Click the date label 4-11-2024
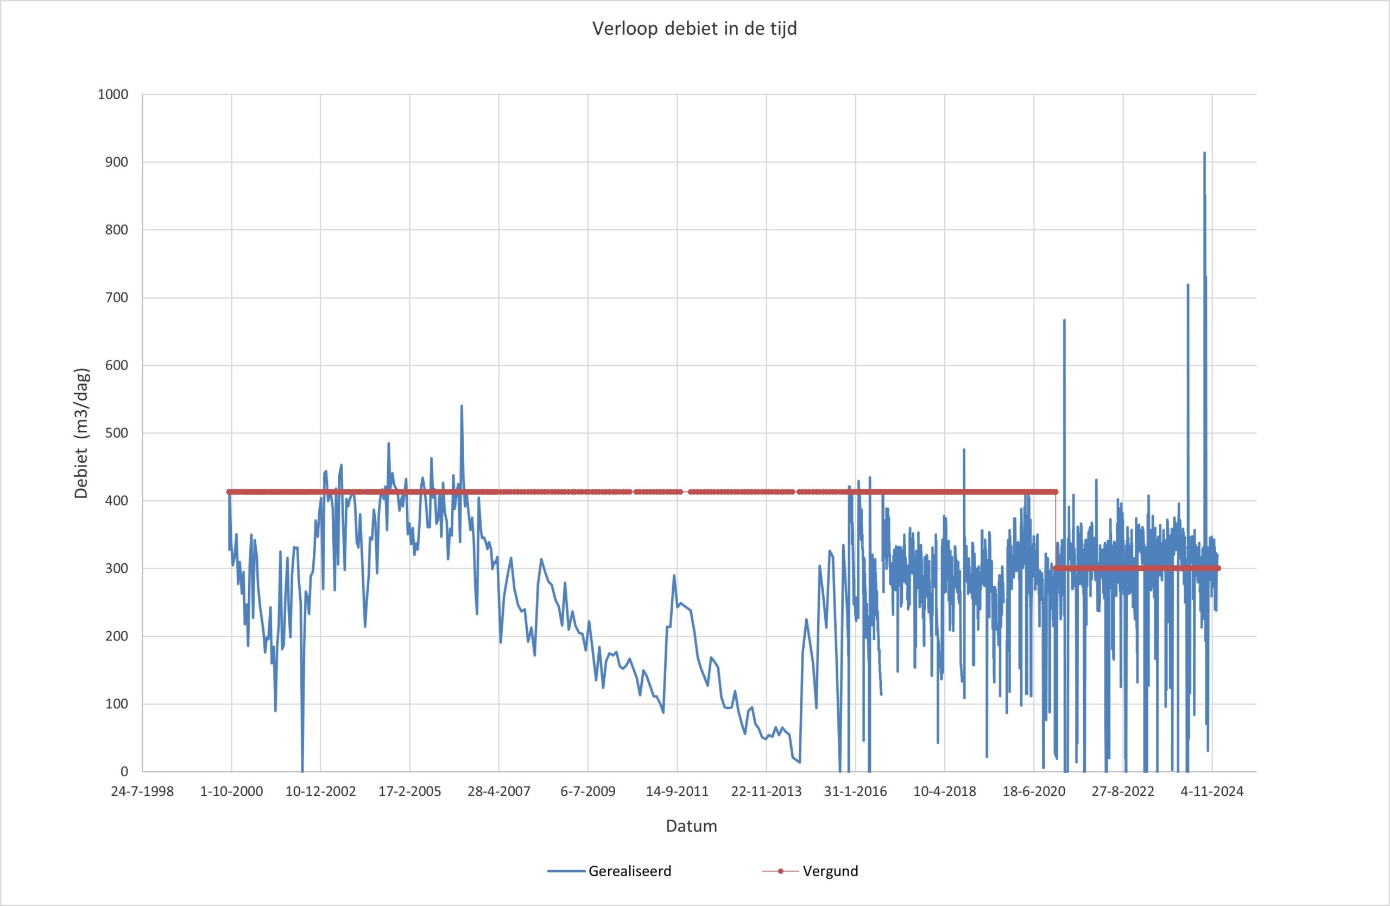This screenshot has width=1390, height=906. tap(1212, 791)
